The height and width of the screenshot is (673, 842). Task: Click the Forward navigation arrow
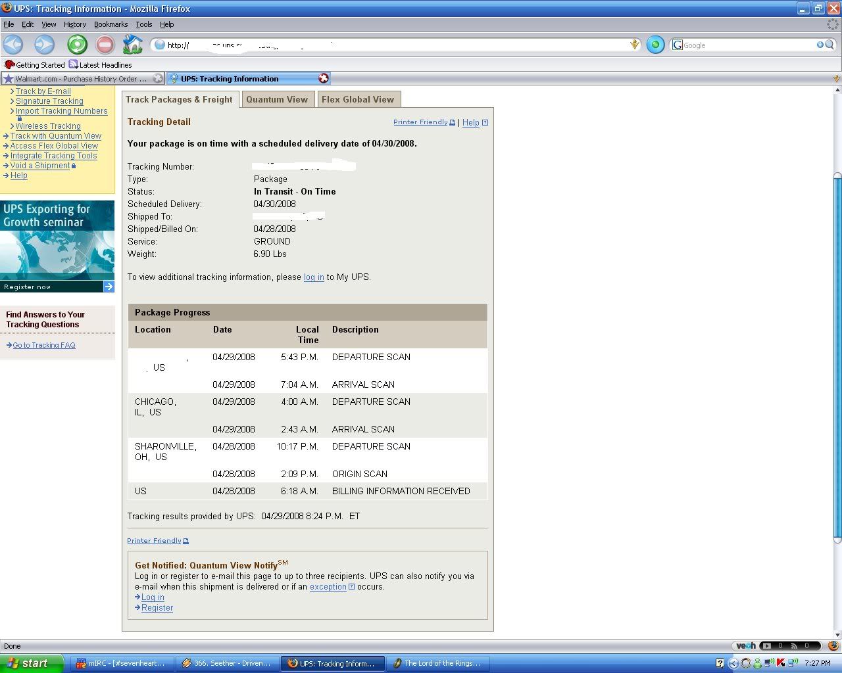click(44, 45)
